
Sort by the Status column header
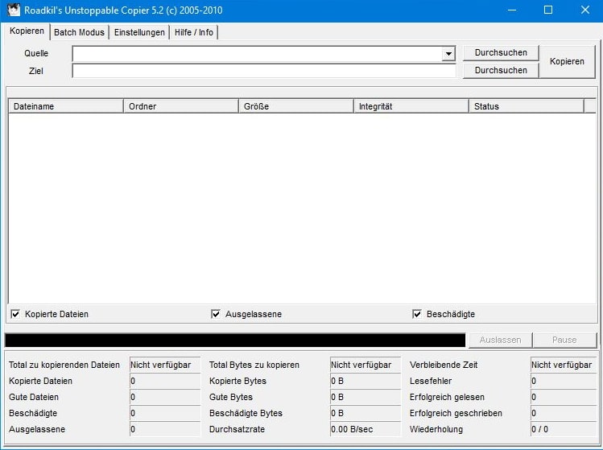pyautogui.click(x=526, y=106)
